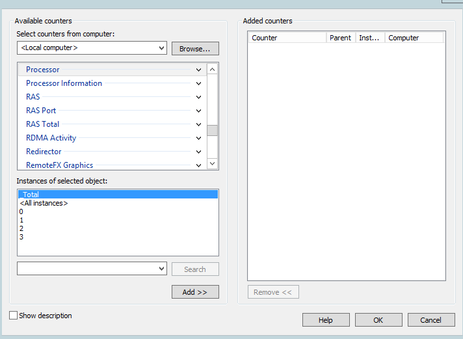
Task: Click the counter list scroll-down arrow
Action: [x=212, y=163]
